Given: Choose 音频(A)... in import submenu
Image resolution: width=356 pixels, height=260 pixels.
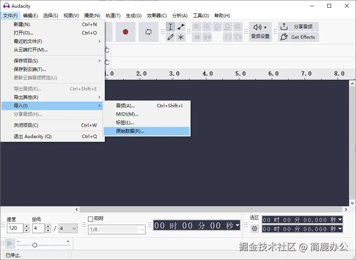Looking at the screenshot, I should point(147,105).
